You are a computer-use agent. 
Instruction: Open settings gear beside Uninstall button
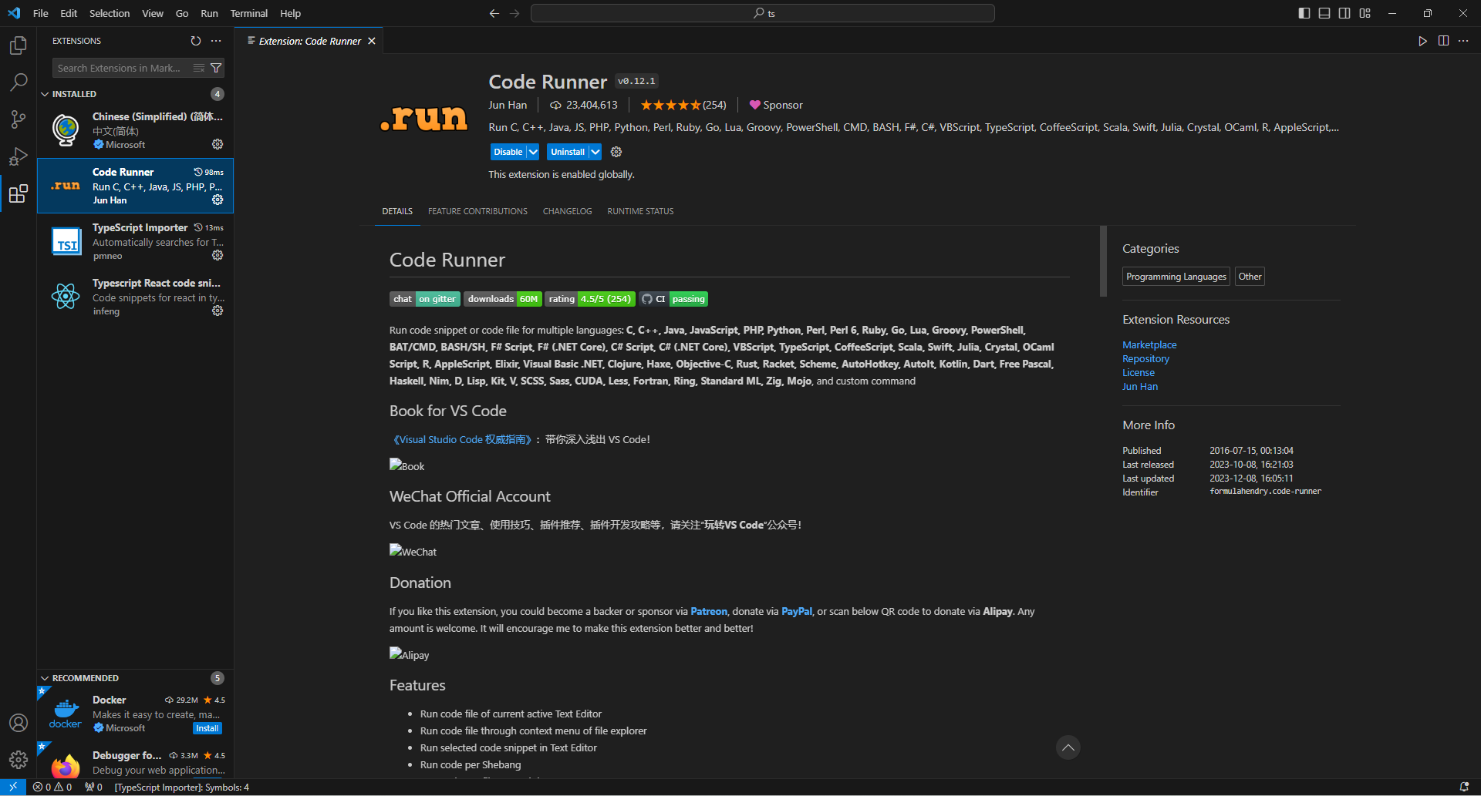pos(616,152)
